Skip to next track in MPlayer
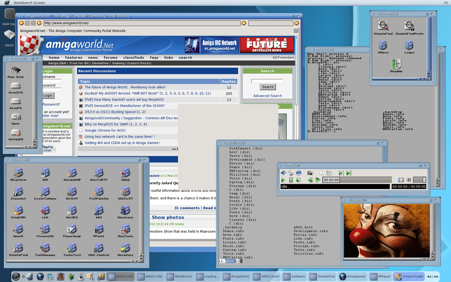Viewport: 451px width, 282px height. 349,173
